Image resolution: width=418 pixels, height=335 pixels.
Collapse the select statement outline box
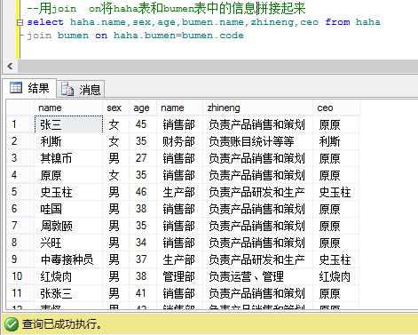pos(20,22)
